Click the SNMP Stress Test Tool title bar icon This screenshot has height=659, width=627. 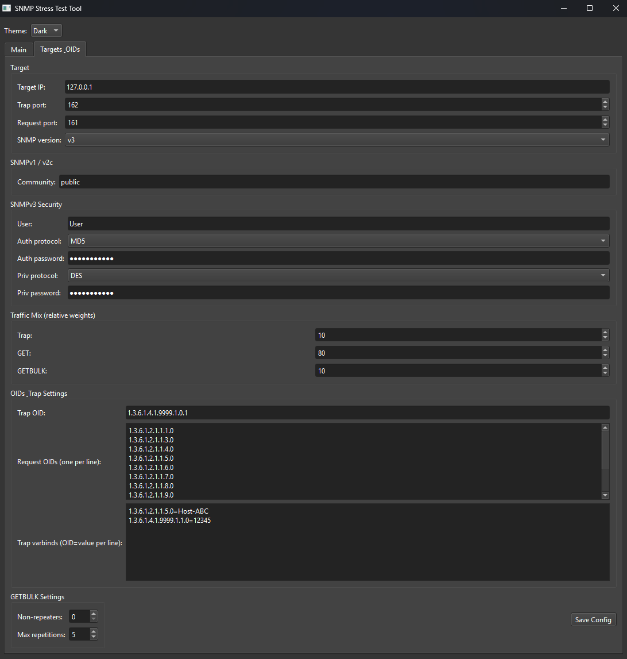7,8
